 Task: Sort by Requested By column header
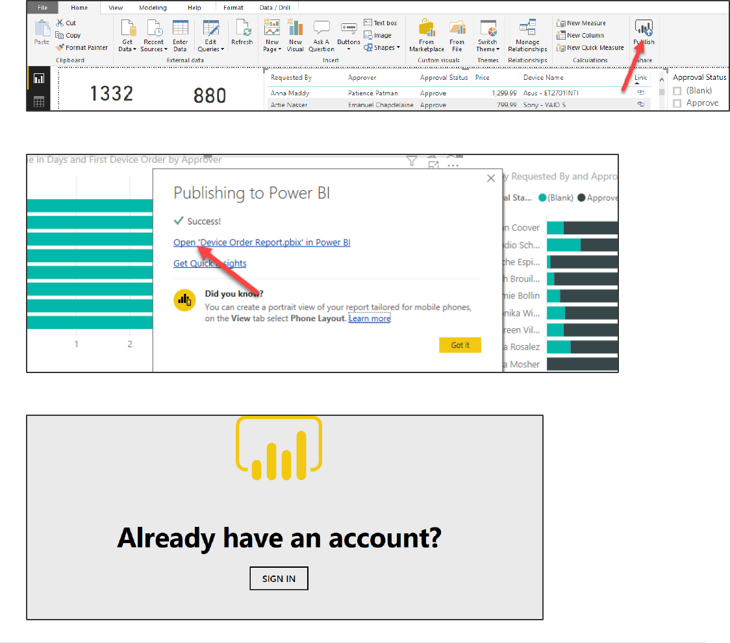coord(291,78)
